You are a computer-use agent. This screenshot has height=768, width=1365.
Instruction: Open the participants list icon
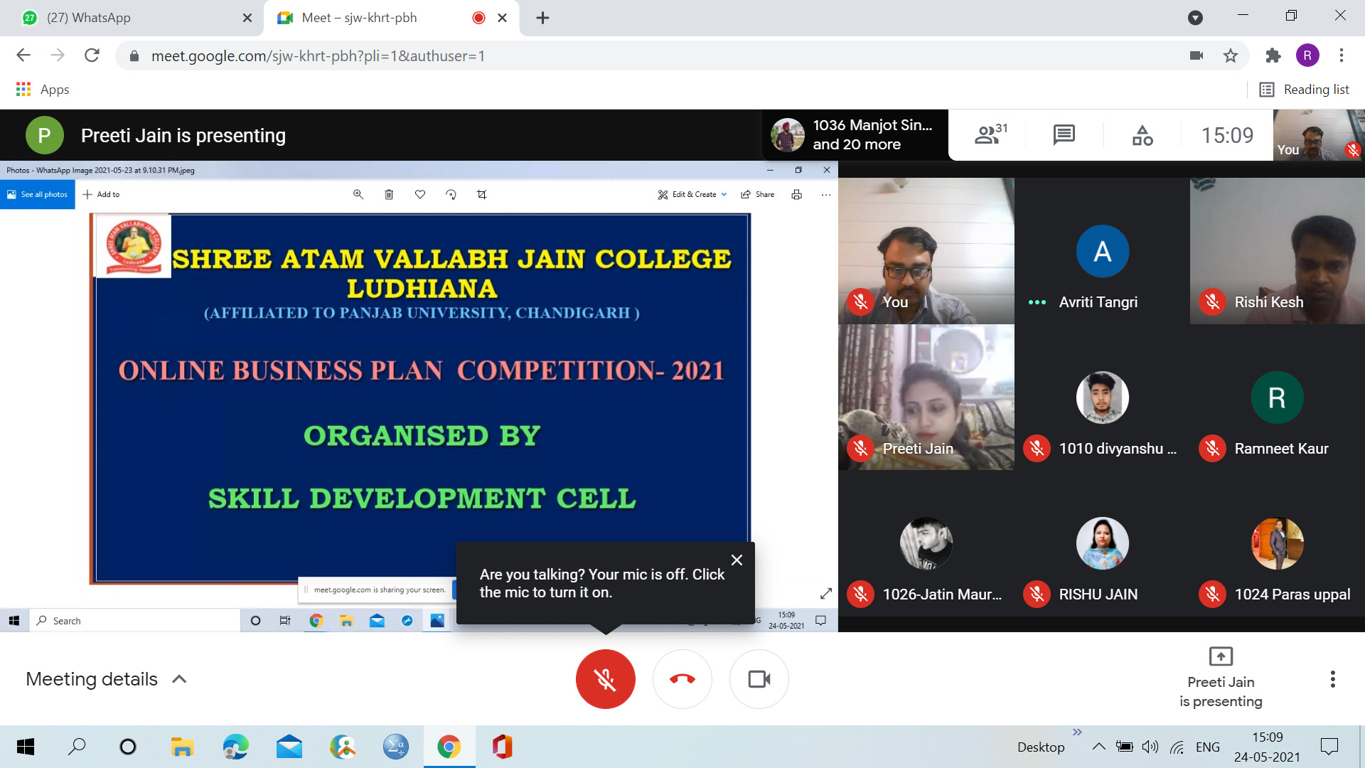(990, 134)
